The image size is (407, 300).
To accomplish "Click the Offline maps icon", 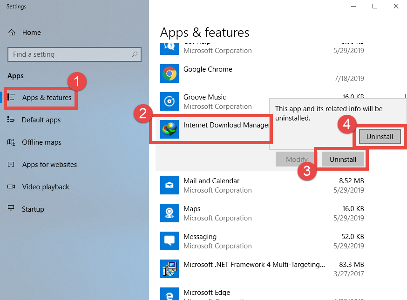I will coord(11,142).
